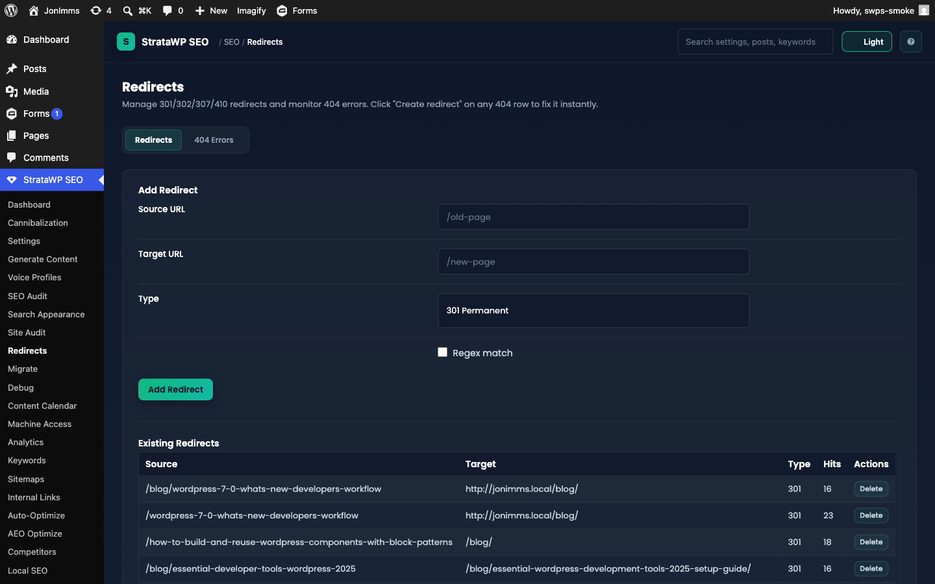Screen dimensions: 935x584
Task: Open Site Audit in sidebar
Action: coord(27,332)
